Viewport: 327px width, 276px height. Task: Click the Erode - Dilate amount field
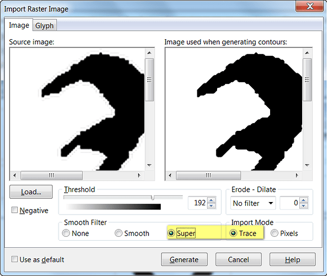[x=289, y=203]
